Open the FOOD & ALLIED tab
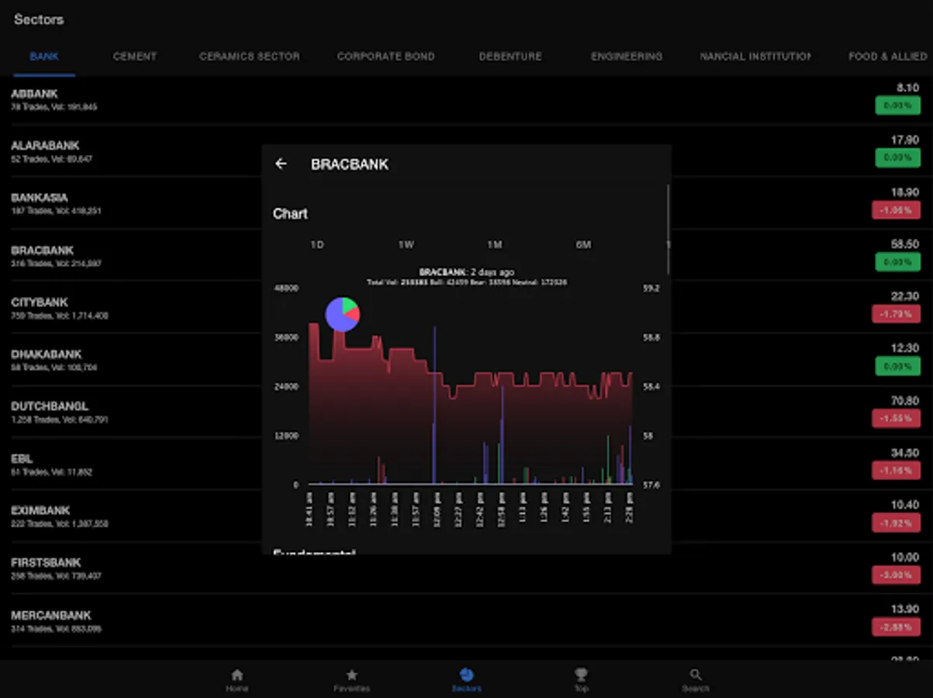933x698 pixels. pyautogui.click(x=887, y=57)
